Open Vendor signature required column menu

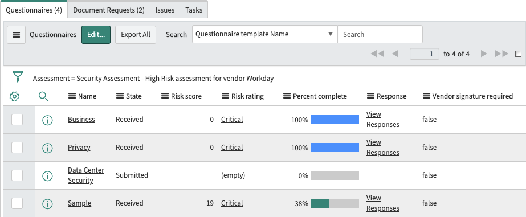[x=426, y=96]
